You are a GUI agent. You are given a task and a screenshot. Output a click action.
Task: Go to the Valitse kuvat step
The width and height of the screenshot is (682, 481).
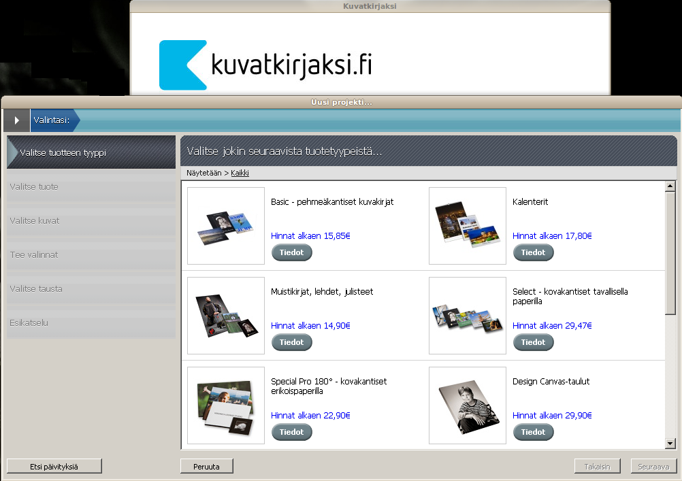(x=91, y=221)
